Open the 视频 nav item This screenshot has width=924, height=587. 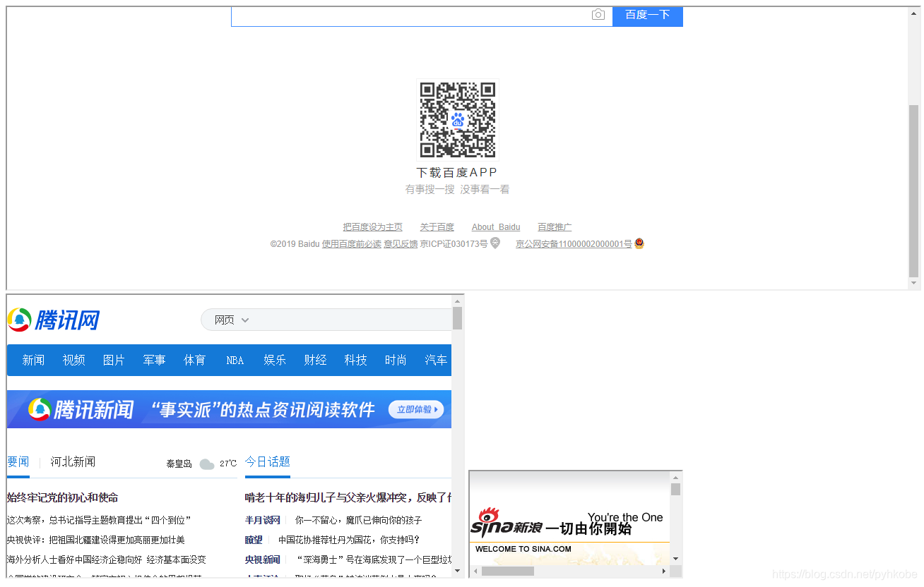point(73,361)
